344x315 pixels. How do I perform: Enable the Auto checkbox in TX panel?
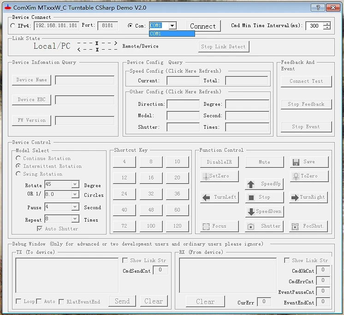(x=39, y=302)
